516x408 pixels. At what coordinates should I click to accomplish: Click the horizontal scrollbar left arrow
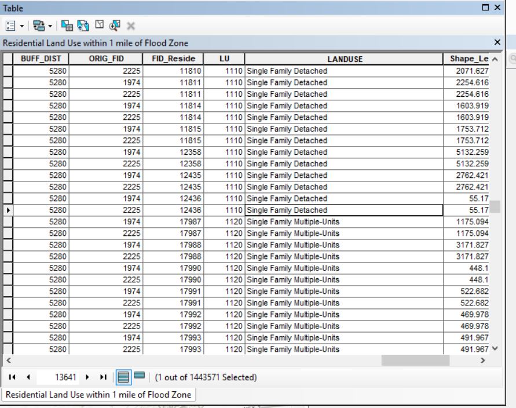(x=9, y=360)
